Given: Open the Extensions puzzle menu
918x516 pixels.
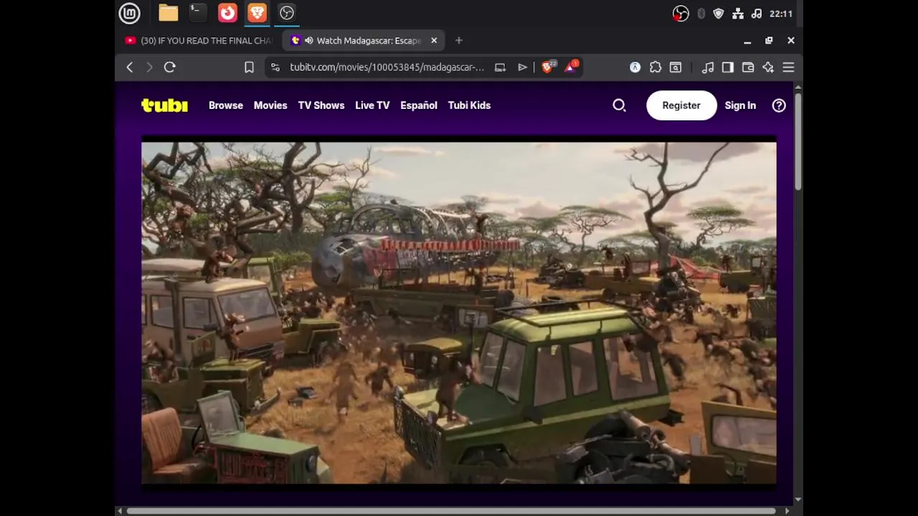Looking at the screenshot, I should [x=656, y=67].
